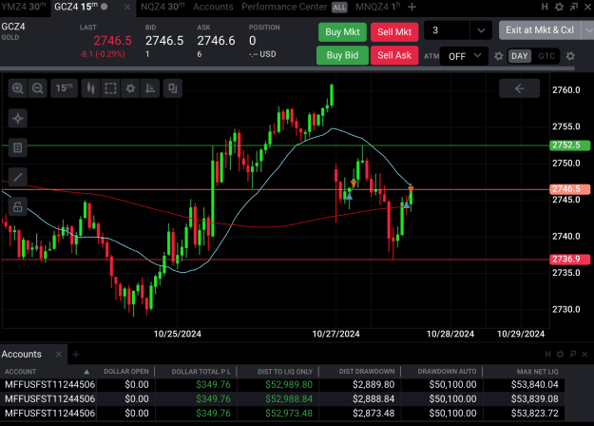Expand Exit at Mkt & Cxl options arrow
Screen dimensions: 594x426
tap(588, 30)
